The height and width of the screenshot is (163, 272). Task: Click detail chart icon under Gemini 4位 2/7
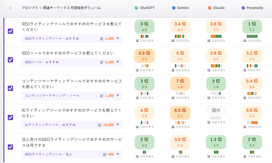[173, 70]
